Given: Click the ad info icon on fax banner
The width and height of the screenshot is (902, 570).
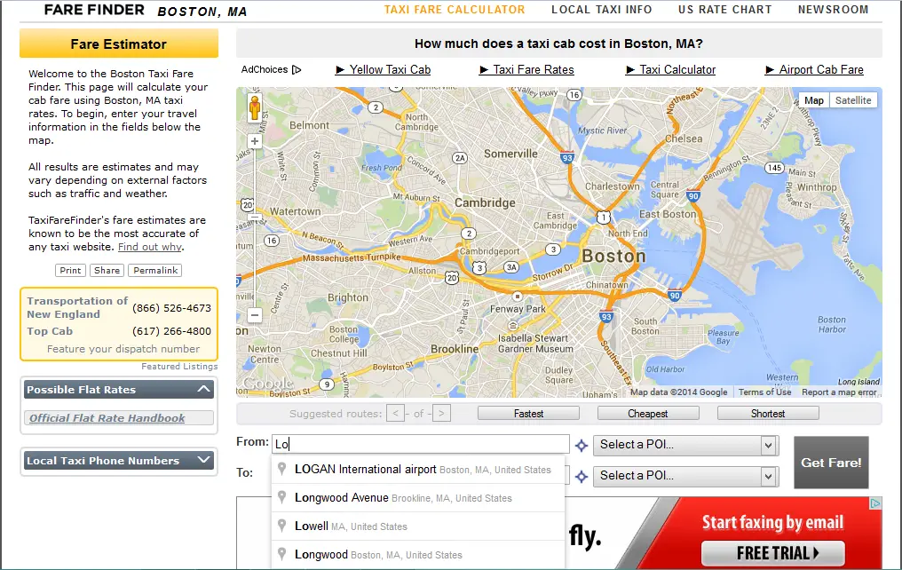Looking at the screenshot, I should tap(875, 503).
